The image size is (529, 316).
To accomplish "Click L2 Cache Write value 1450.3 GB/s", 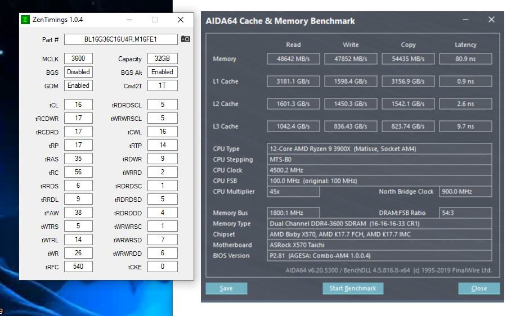I will tap(351, 104).
